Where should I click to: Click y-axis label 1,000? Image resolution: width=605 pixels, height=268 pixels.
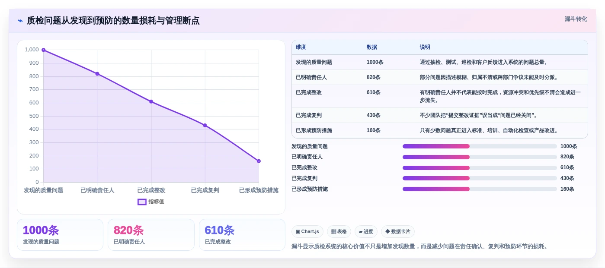point(32,50)
